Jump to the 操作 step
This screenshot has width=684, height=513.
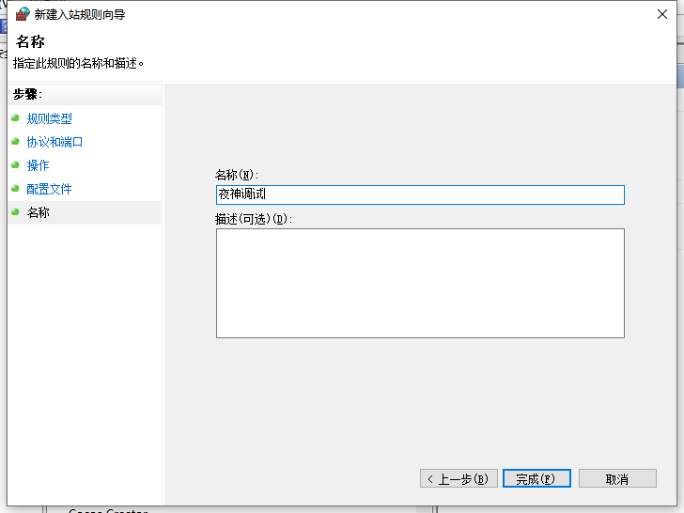38,165
